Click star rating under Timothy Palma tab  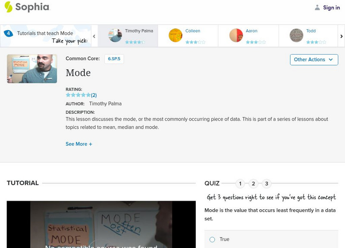[135, 42]
